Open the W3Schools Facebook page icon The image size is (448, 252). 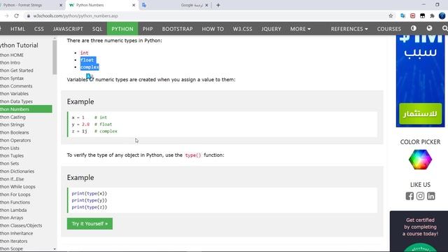click(x=409, y=196)
